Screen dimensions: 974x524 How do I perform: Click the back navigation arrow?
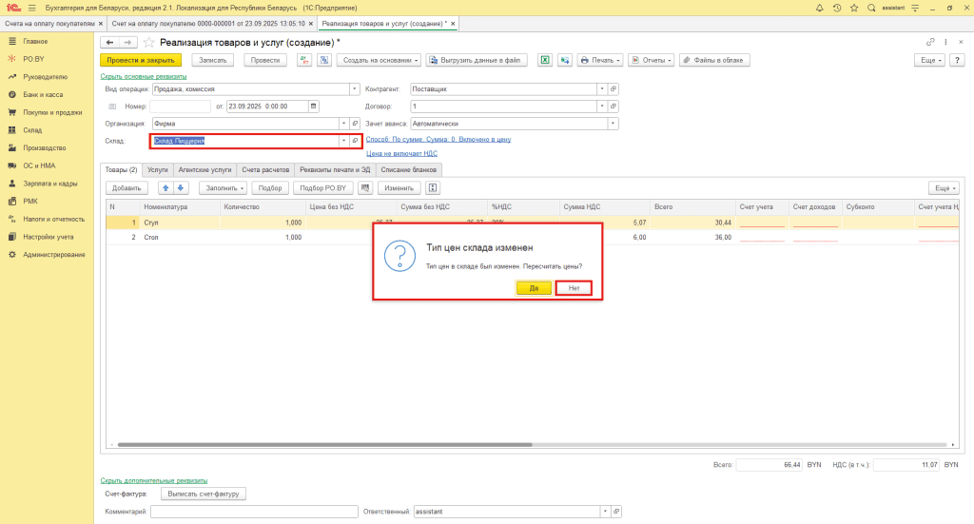(108, 43)
